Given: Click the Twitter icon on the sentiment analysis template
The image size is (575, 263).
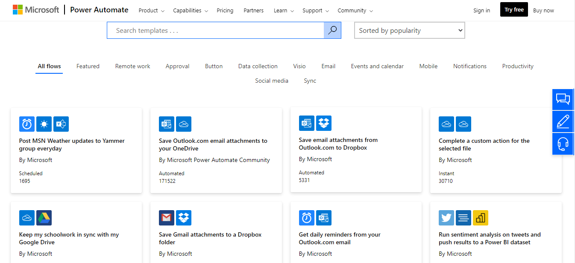Looking at the screenshot, I should click(446, 217).
